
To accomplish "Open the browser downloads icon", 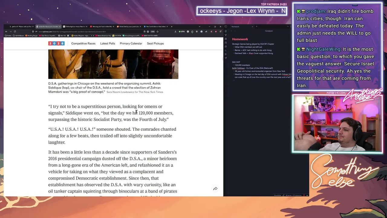I will (175, 31).
